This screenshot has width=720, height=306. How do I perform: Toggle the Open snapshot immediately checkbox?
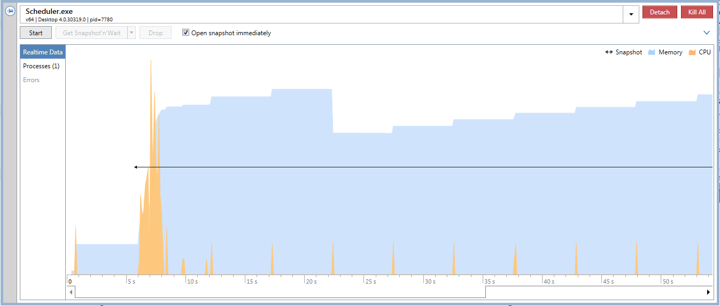click(x=185, y=33)
